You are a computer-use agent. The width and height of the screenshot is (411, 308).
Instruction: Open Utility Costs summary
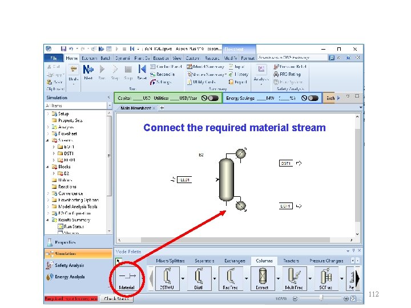tap(202, 82)
